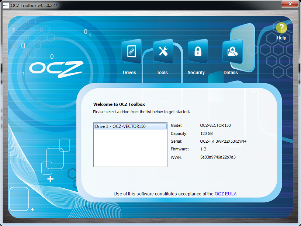301x226 pixels.
Task: Open the Security padlock icon
Action: click(x=198, y=51)
